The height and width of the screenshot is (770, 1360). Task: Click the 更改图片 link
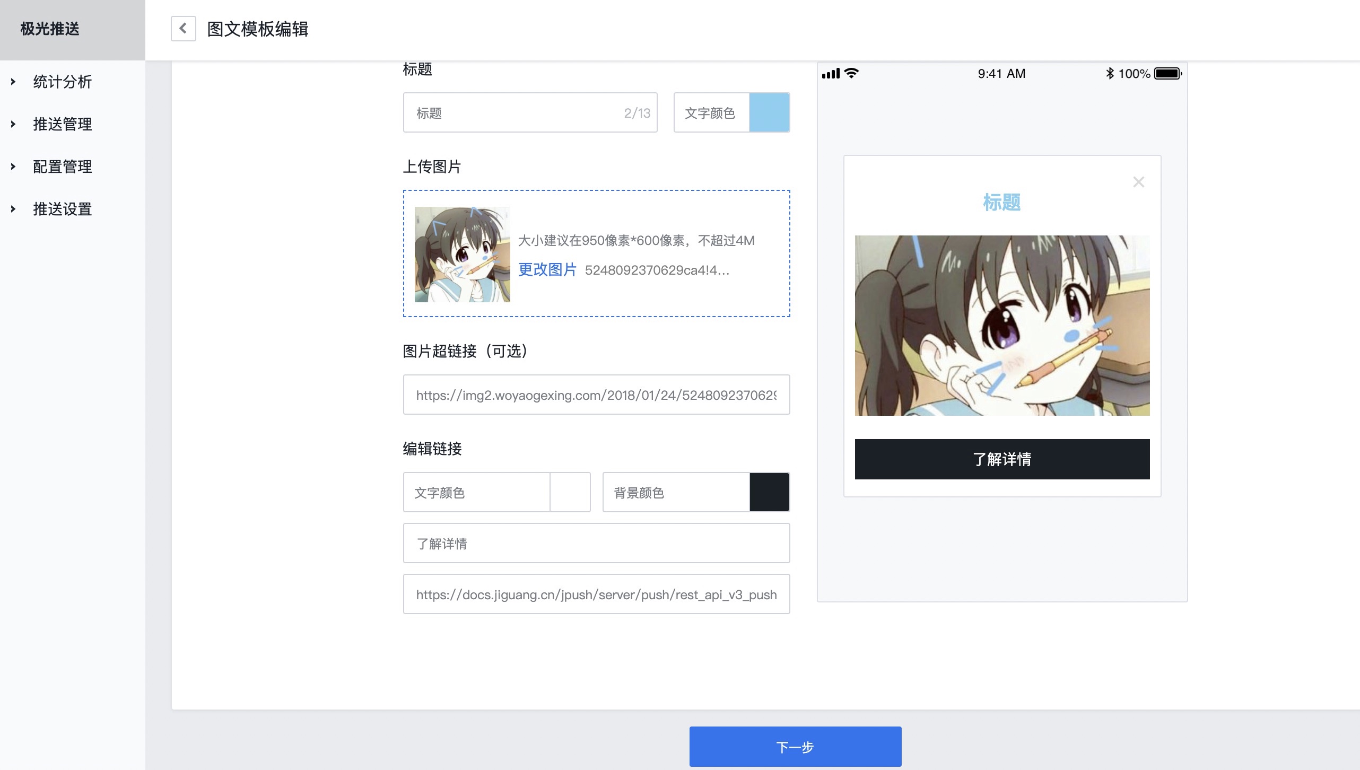[547, 270]
